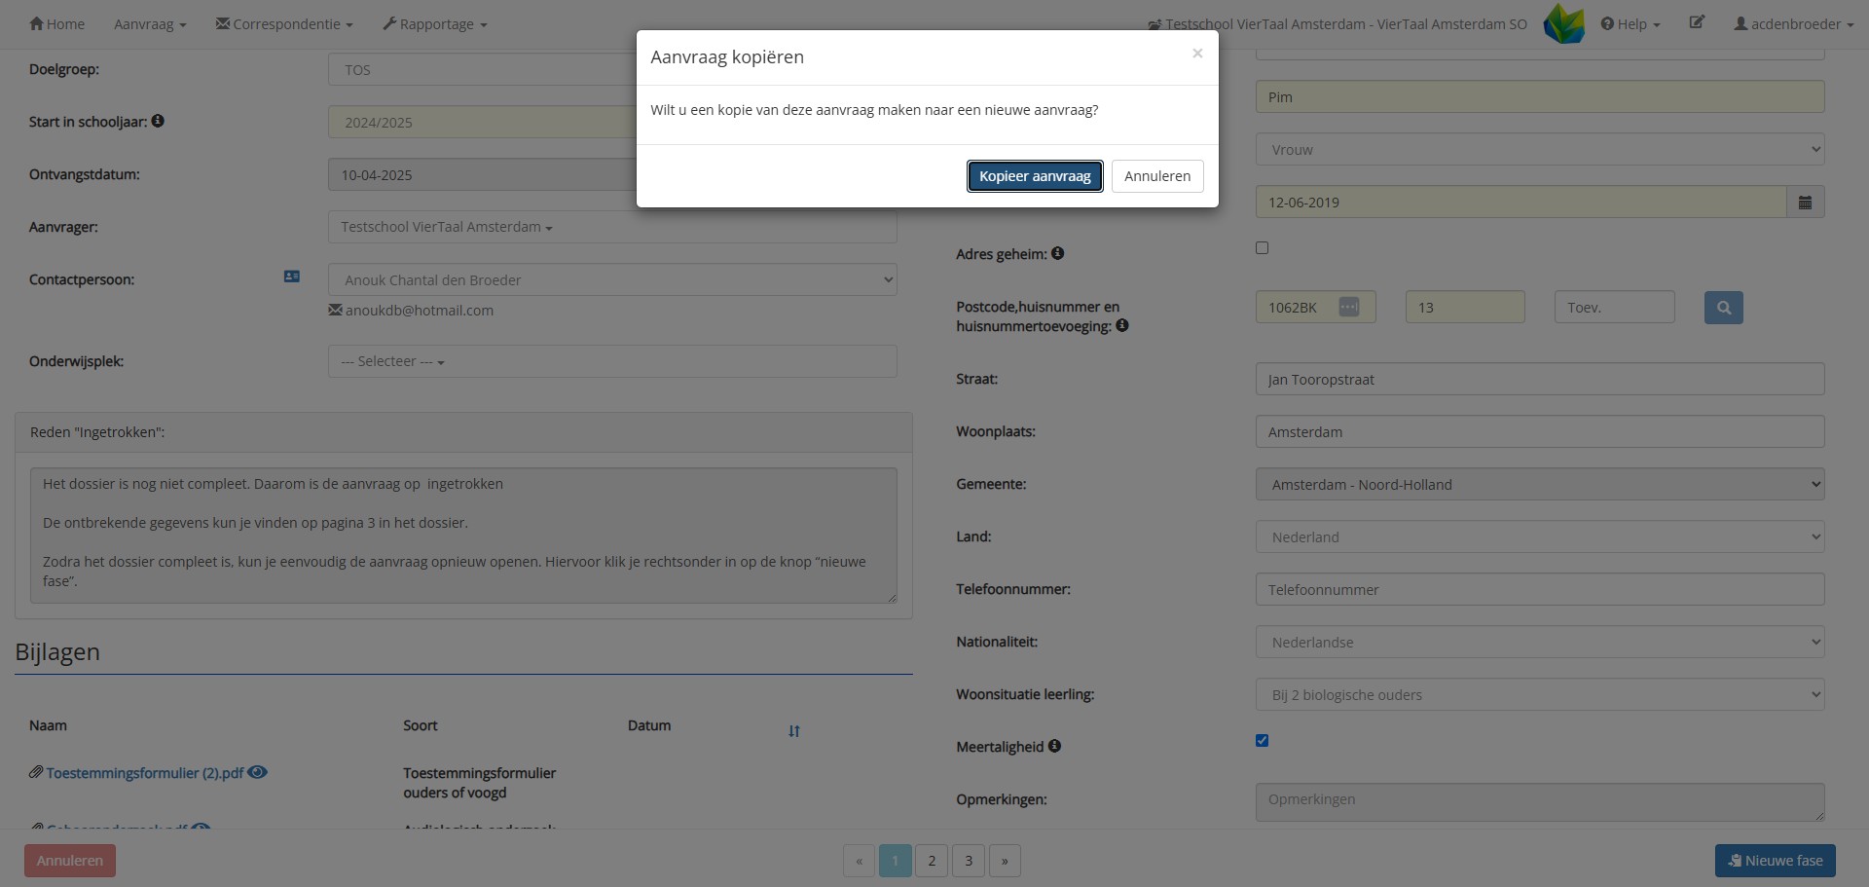This screenshot has width=1869, height=887.
Task: Open the edit note icon in navbar
Action: click(1697, 22)
